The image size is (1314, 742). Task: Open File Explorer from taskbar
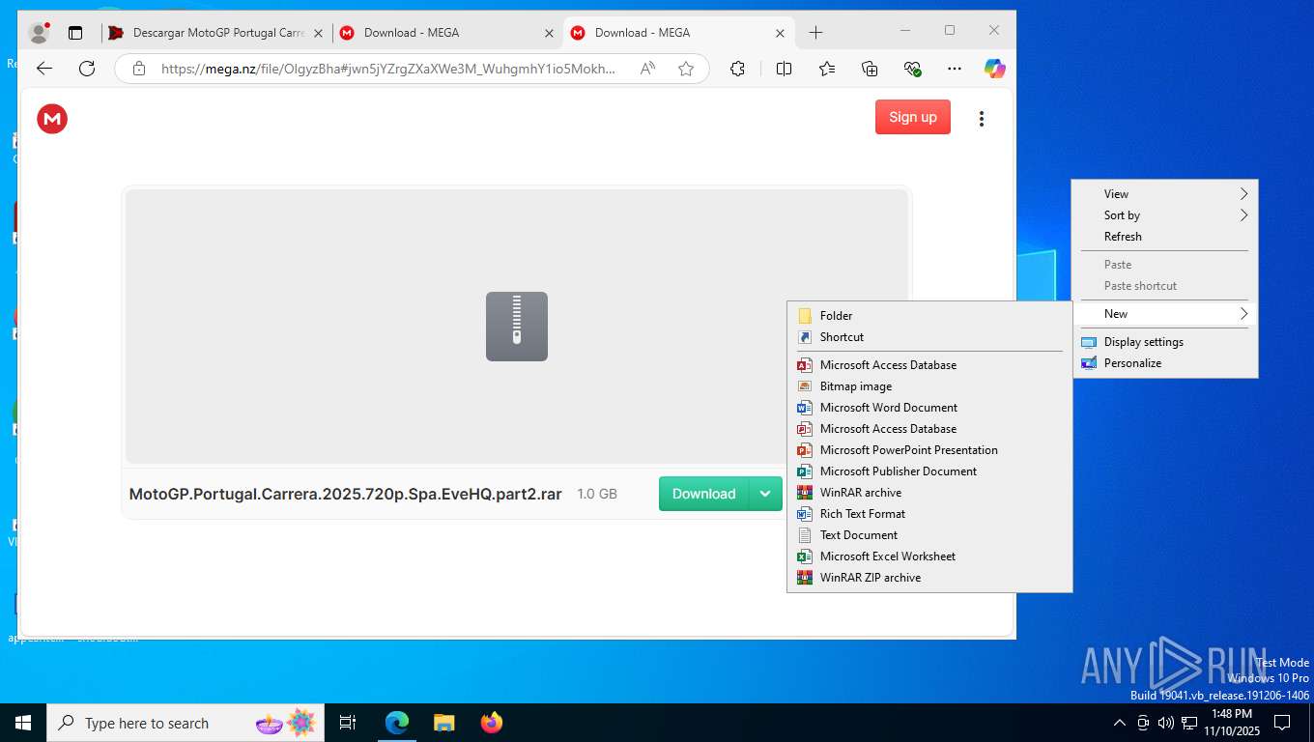[x=443, y=723]
